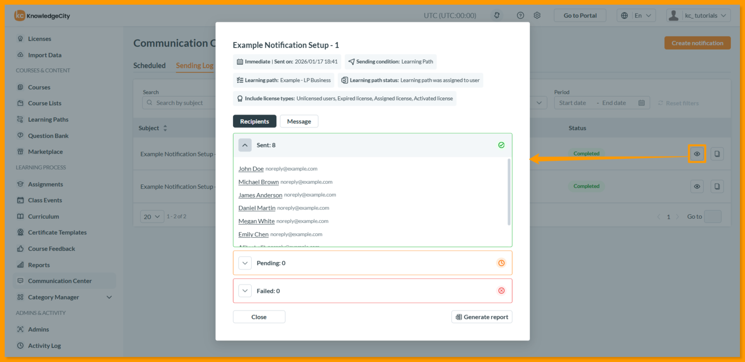Click the notifications bell icon

click(x=497, y=16)
